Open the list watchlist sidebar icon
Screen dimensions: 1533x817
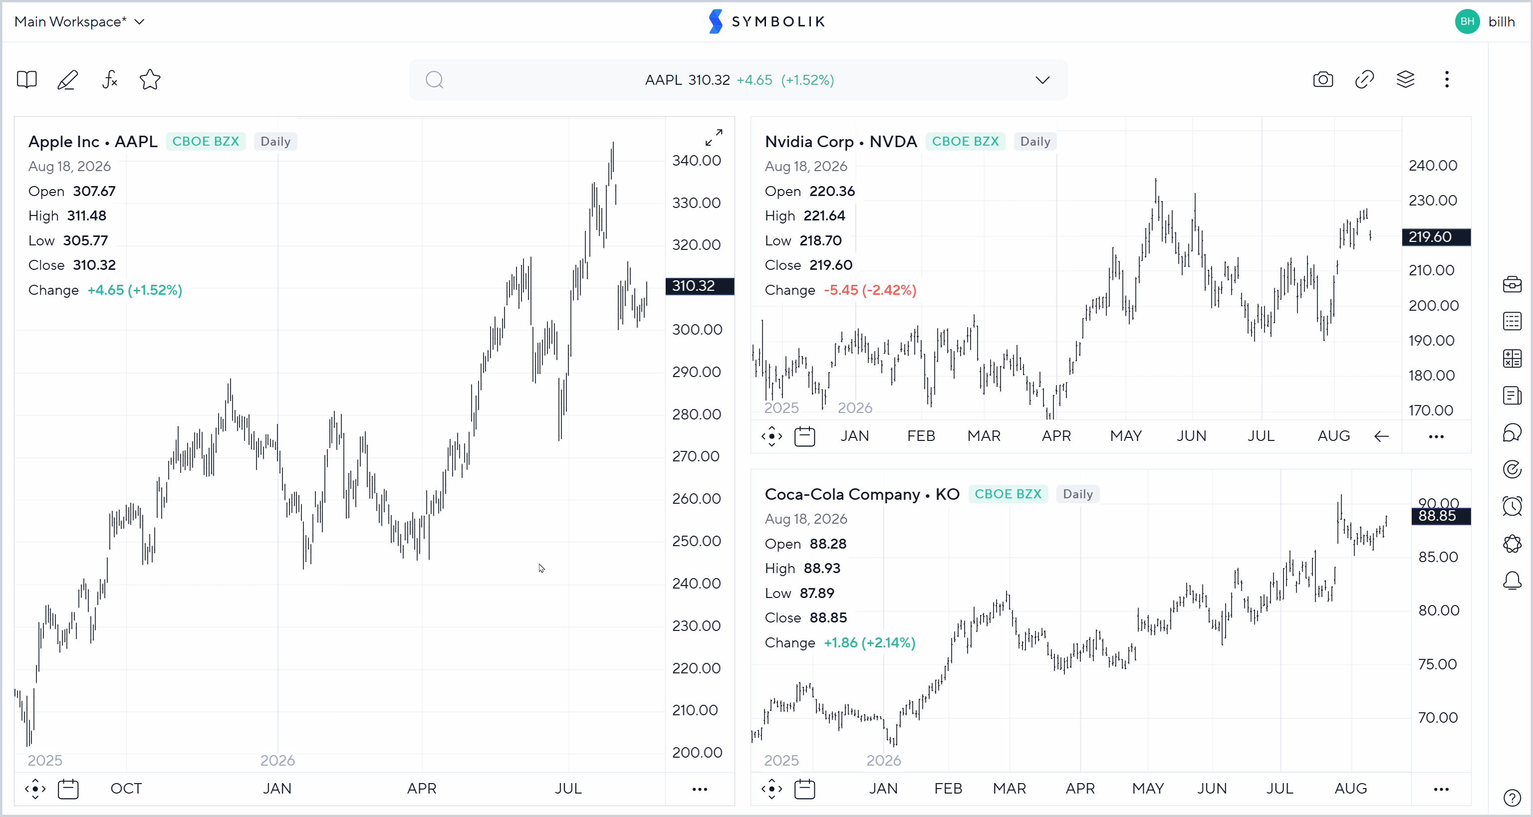coord(1512,321)
